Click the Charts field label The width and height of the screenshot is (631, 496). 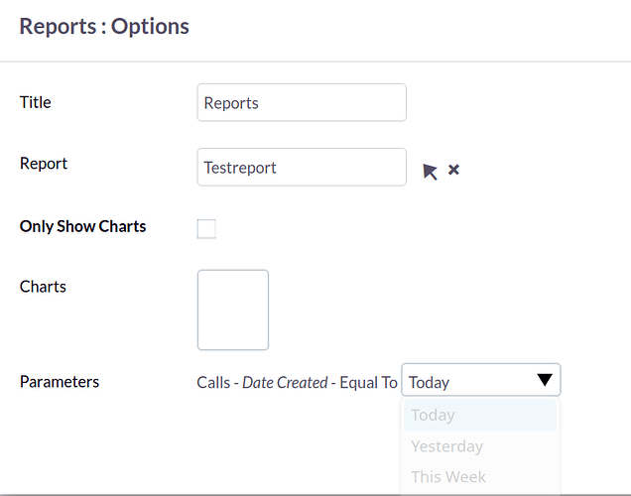click(x=43, y=287)
